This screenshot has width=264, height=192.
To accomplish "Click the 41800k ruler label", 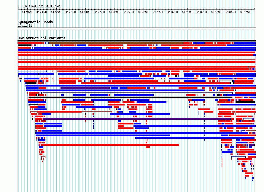I will [x=173, y=12].
